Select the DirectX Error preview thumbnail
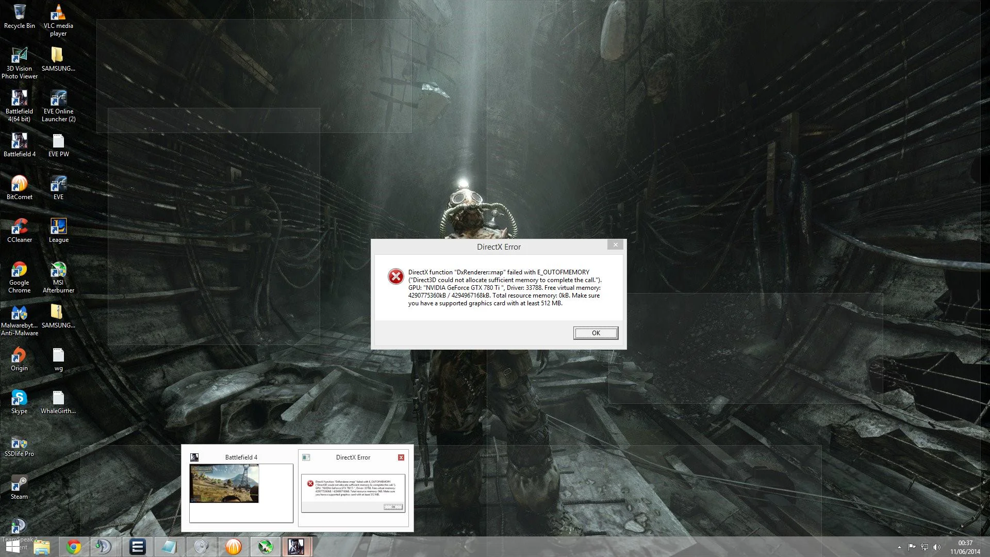Screen dimensions: 990x557 tap(353, 493)
